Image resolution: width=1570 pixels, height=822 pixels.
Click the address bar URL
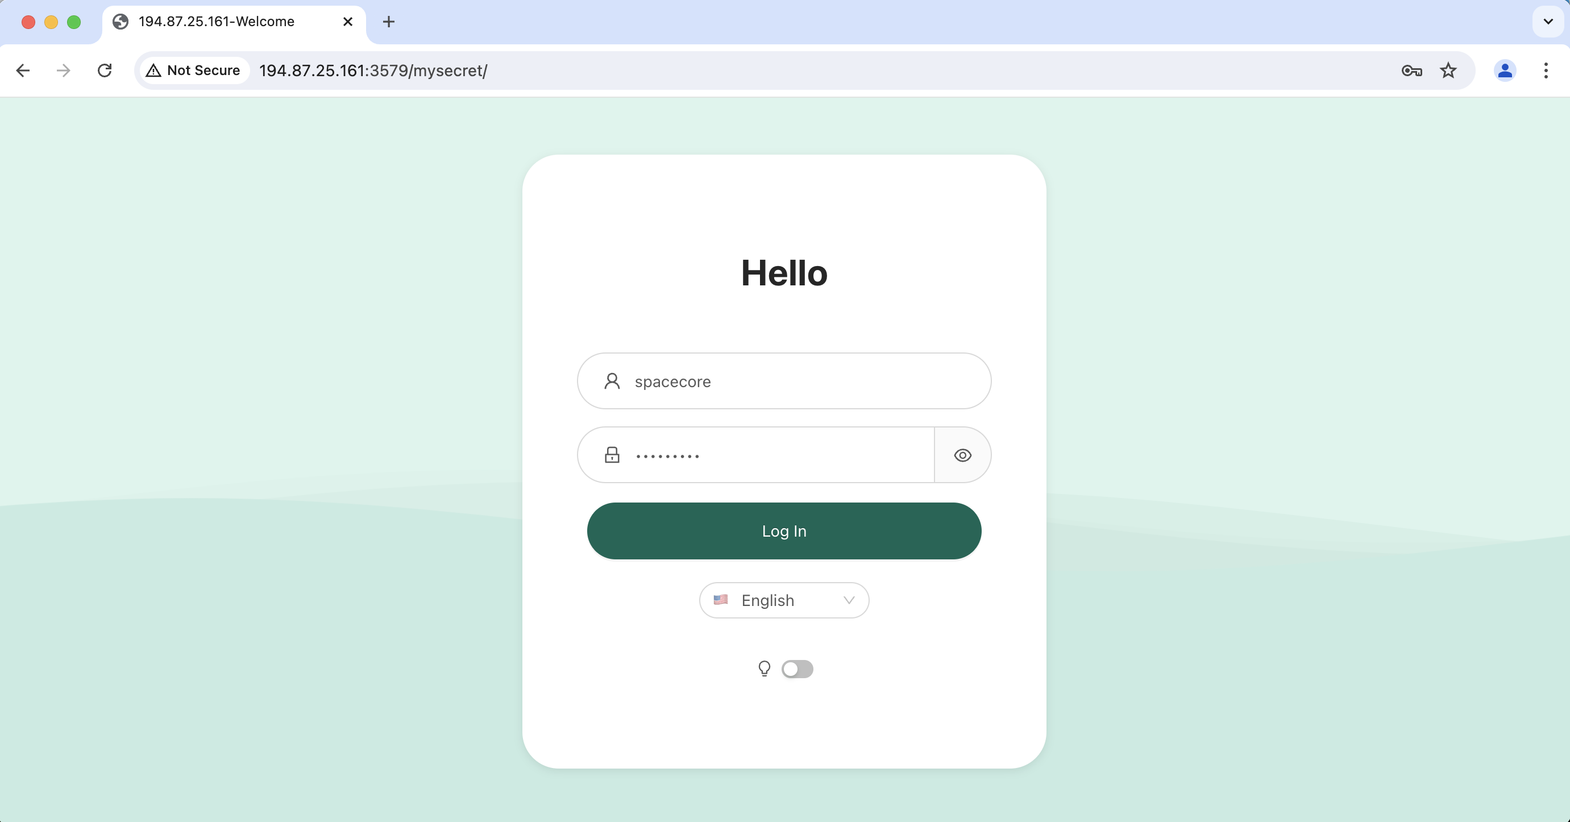point(373,70)
